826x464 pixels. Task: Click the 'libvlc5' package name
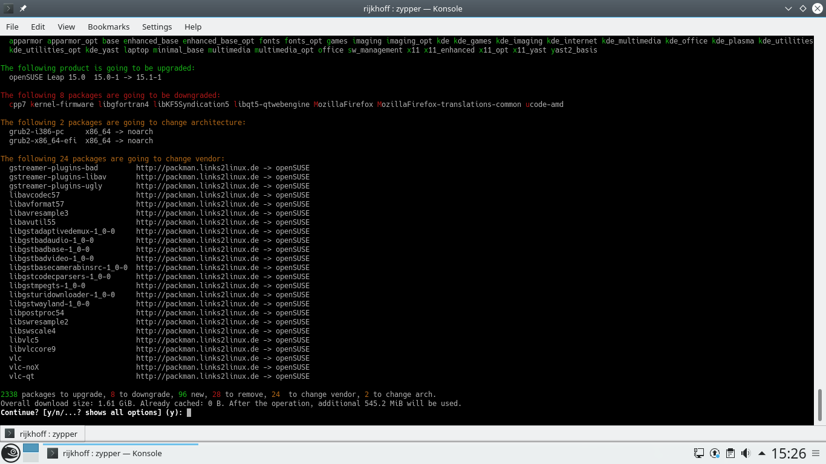[24, 340]
